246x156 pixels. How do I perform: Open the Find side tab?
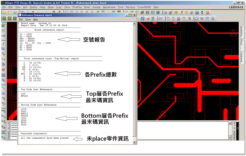tap(241, 42)
